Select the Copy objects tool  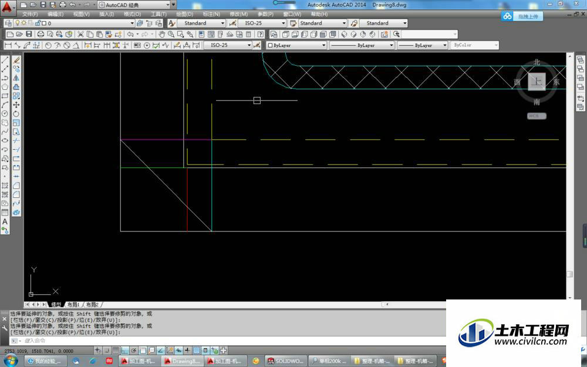(16, 69)
